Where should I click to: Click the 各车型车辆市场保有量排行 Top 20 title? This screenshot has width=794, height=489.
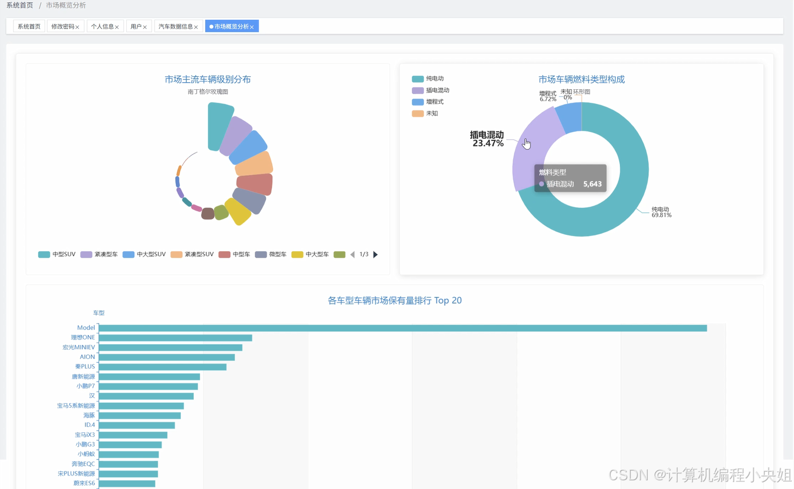pos(395,300)
